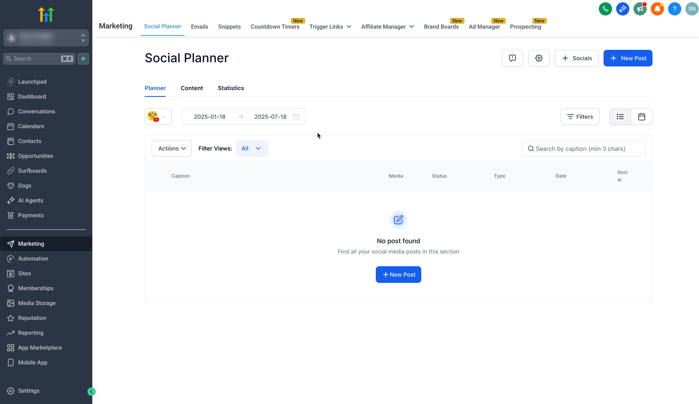The image size is (699, 404).
Task: Click the help question mark icon
Action: [x=674, y=9]
